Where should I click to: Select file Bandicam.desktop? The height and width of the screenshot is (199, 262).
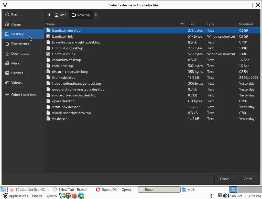(x=152, y=30)
